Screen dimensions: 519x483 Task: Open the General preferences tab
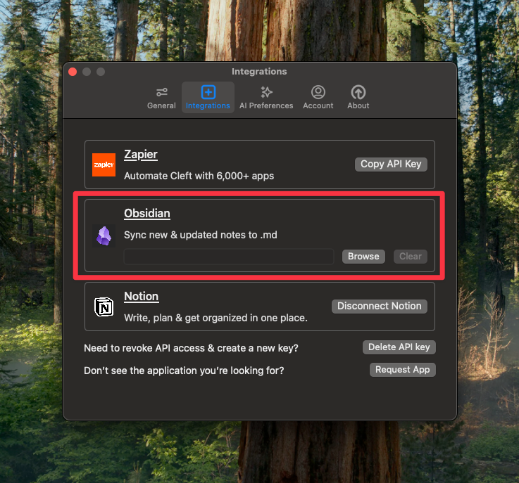161,98
